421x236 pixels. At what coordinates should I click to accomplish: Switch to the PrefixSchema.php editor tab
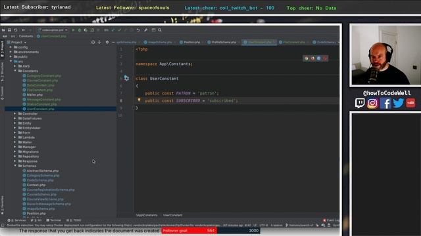(222, 42)
